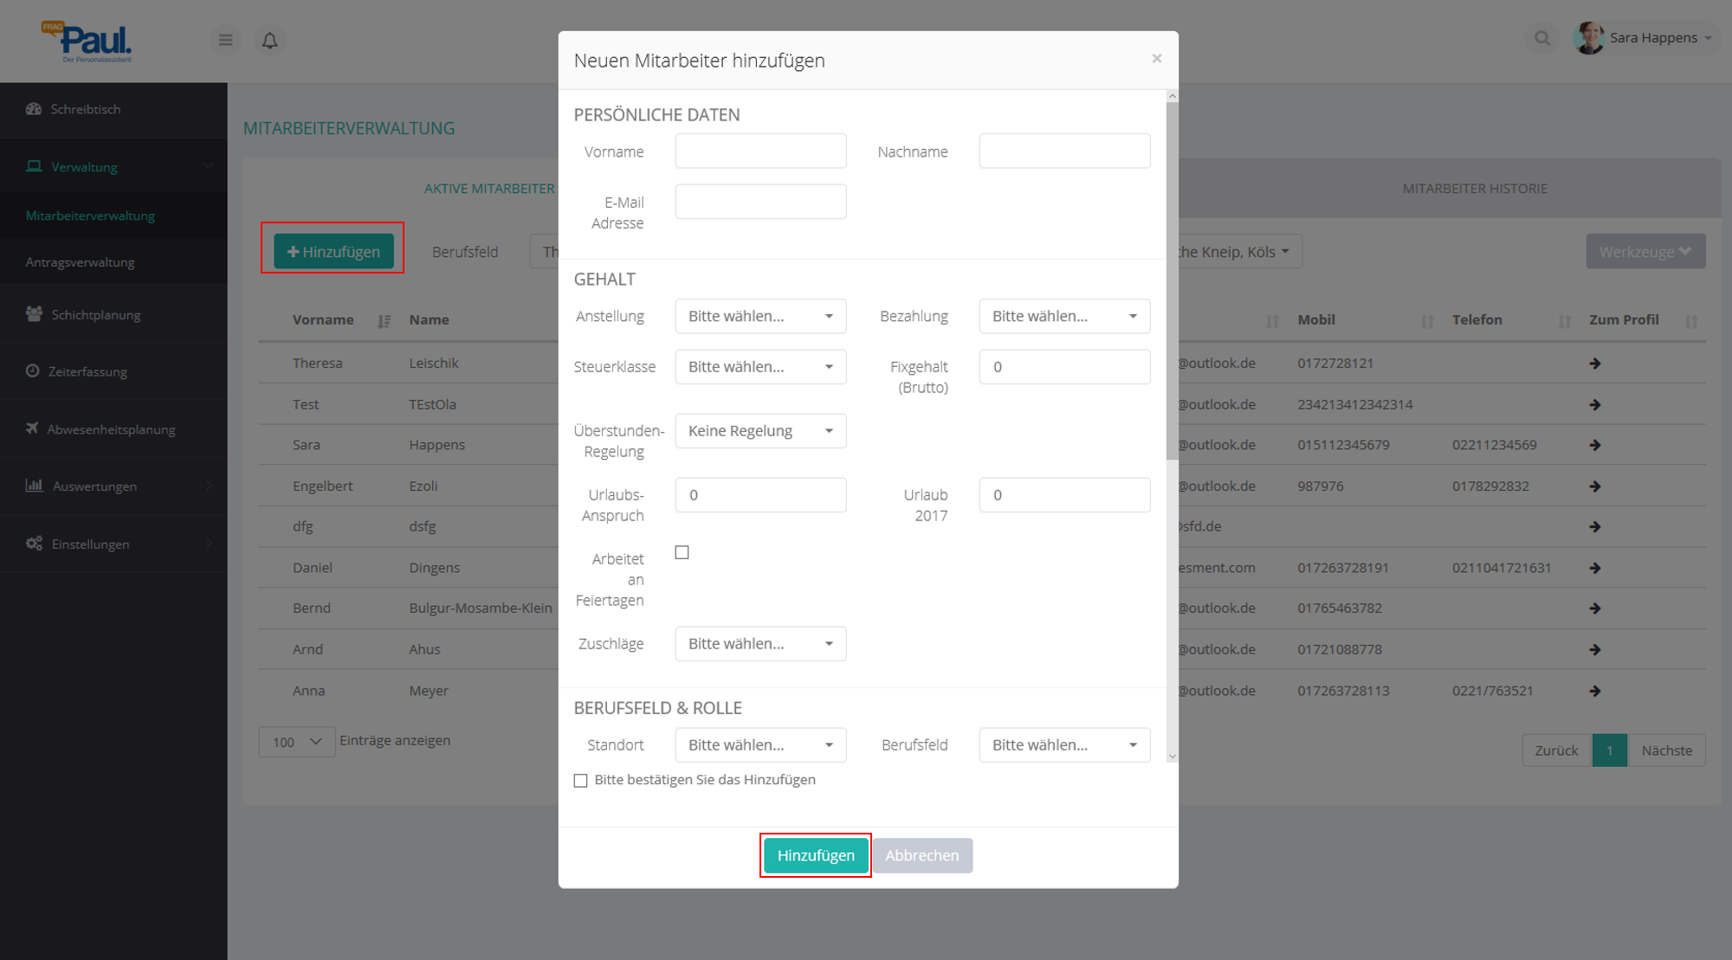Open Theresa's profile arrow icon
1732x960 pixels.
point(1594,364)
